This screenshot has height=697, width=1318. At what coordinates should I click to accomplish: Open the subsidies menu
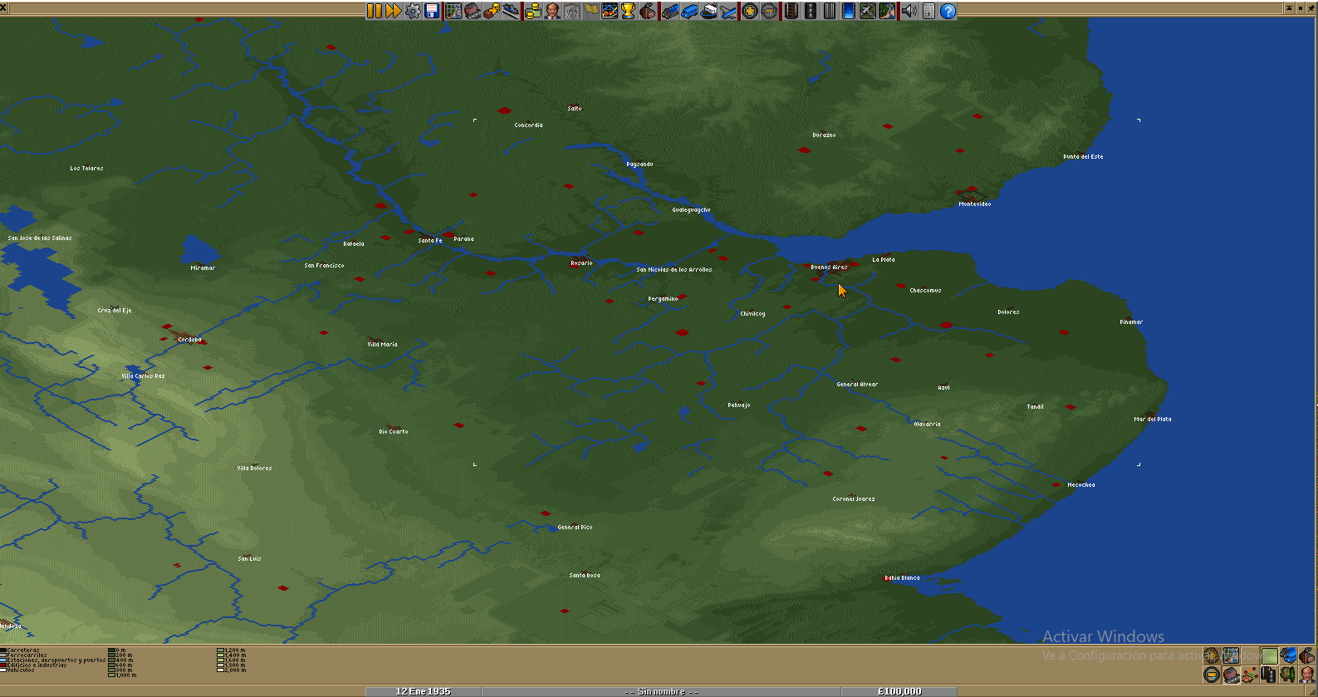click(x=492, y=11)
